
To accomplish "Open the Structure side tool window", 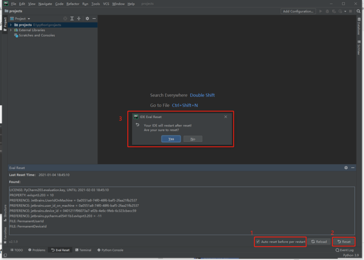I will click(x=5, y=213).
